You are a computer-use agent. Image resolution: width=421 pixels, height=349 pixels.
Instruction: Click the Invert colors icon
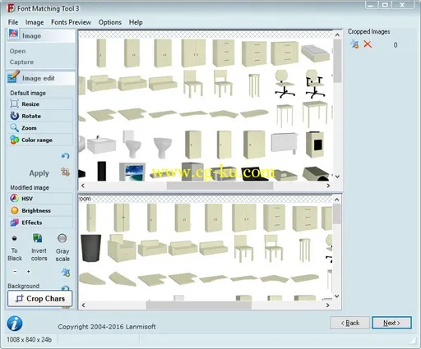(x=38, y=238)
